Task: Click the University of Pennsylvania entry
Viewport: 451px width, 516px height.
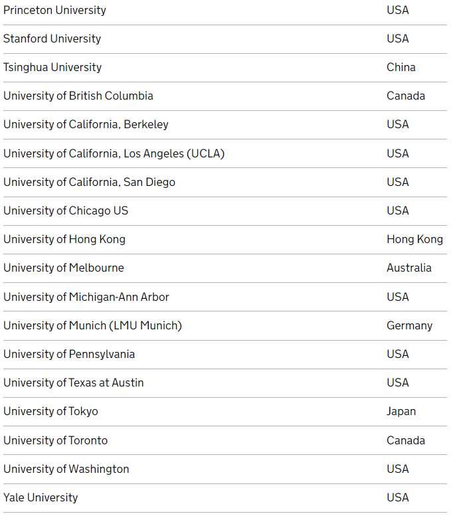Action: point(69,355)
